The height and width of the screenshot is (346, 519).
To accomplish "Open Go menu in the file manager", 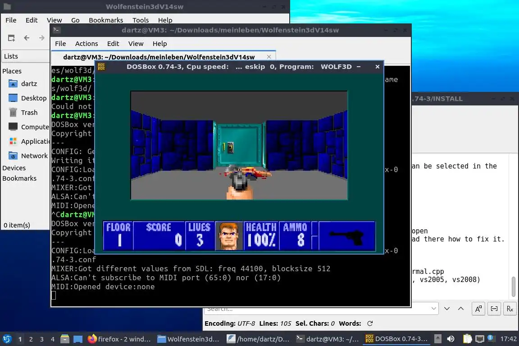I will [76, 20].
